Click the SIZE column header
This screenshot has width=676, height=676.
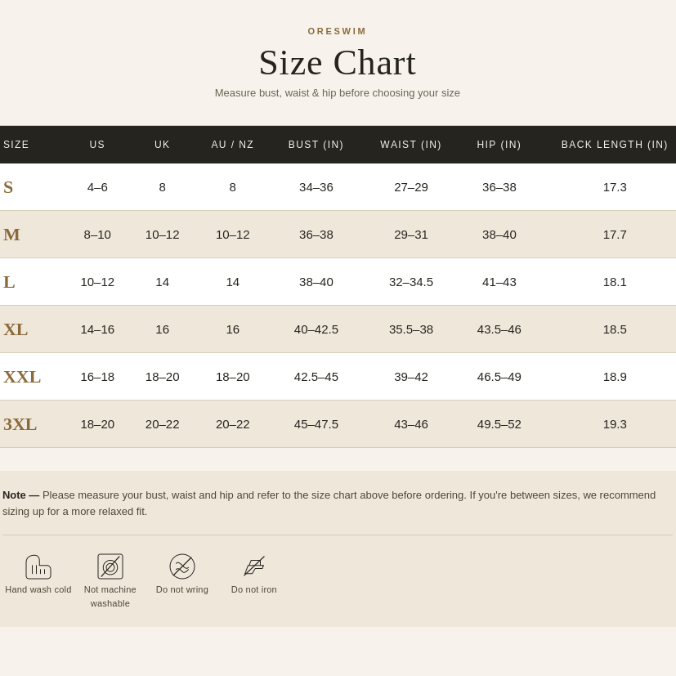coord(16,145)
